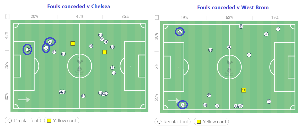The height and width of the screenshot is (133, 301).
Task: Select the yellow card marker 5 on Chelsea pitch
Action: pos(104,52)
